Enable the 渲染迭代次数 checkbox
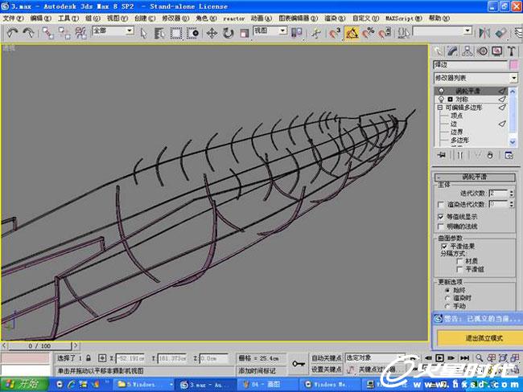The image size is (523, 392). coord(441,204)
